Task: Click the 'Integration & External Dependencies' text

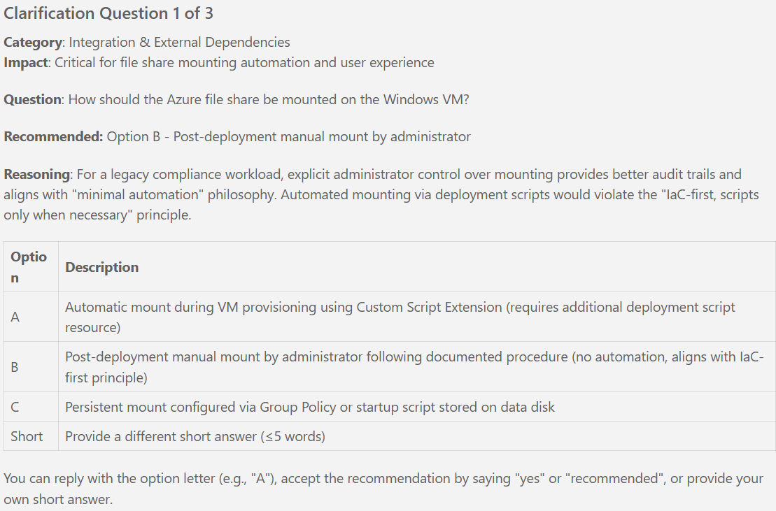Action: tap(179, 43)
